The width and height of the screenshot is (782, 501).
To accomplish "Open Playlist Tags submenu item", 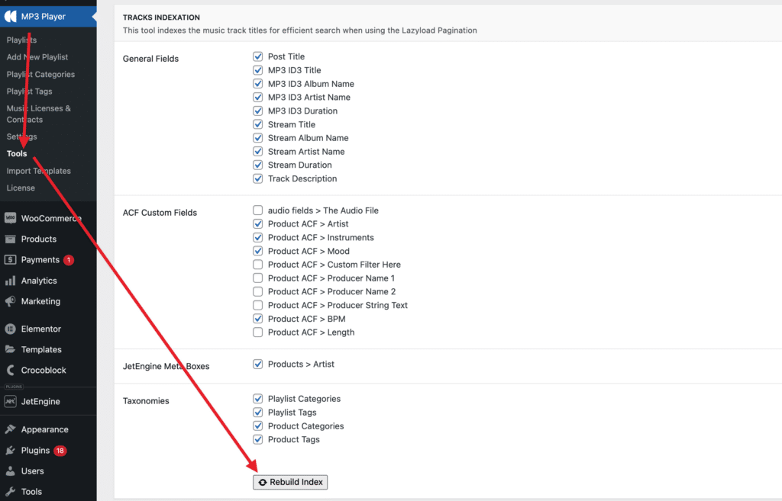I will pyautogui.click(x=30, y=92).
